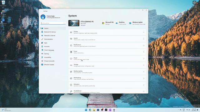Click the Focus icon in System list

[71, 52]
